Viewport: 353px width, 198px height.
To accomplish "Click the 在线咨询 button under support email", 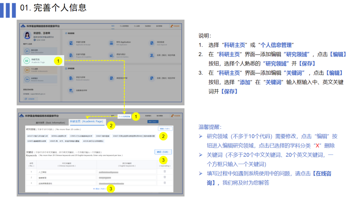I will 30,99.
